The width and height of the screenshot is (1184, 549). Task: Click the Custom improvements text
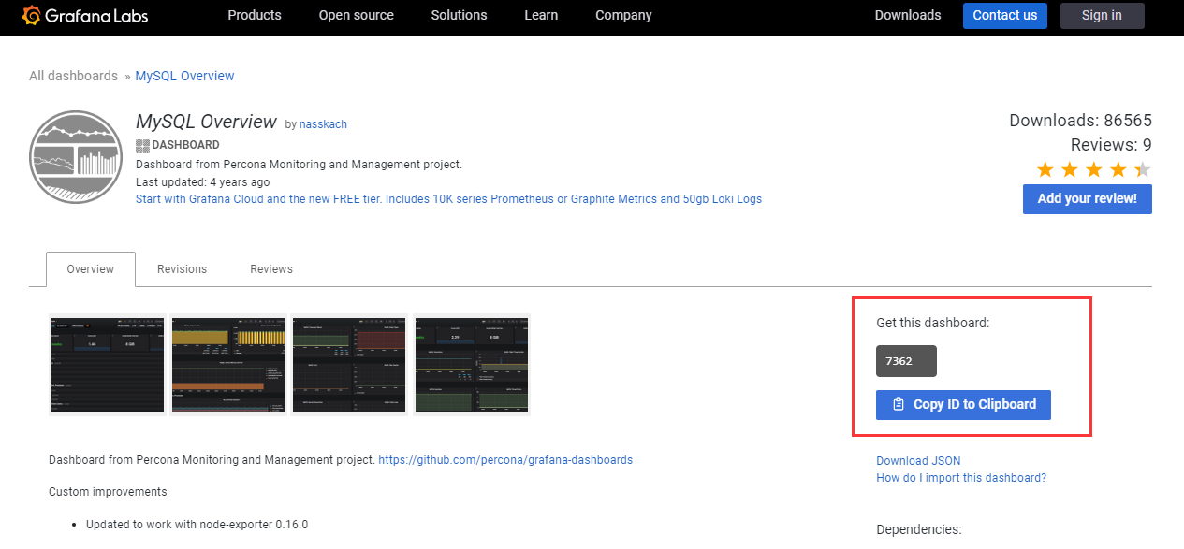click(108, 492)
